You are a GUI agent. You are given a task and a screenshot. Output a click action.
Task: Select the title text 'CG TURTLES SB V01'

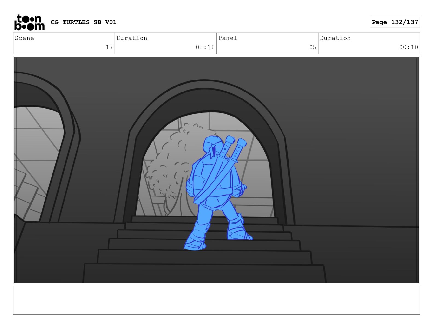pyautogui.click(x=84, y=22)
